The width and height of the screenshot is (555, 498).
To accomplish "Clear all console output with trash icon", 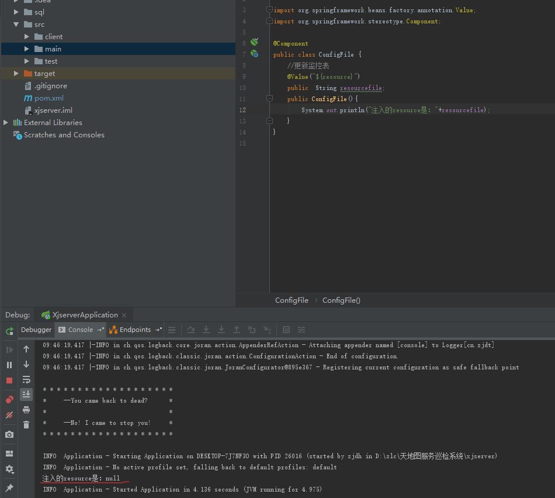I will pos(26,425).
